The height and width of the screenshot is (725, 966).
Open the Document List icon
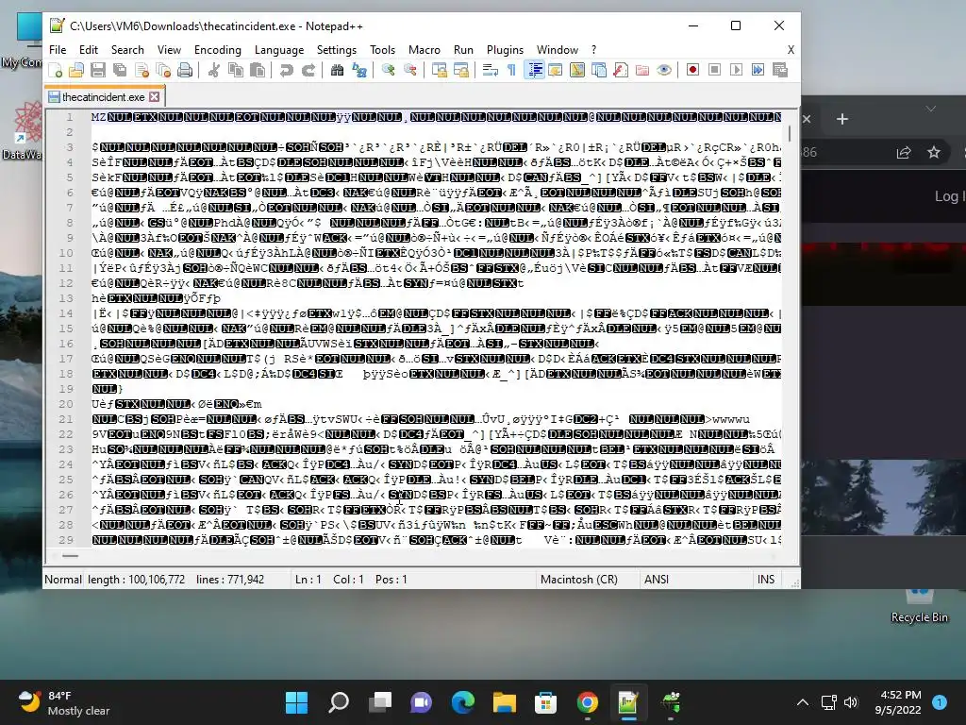click(x=599, y=70)
